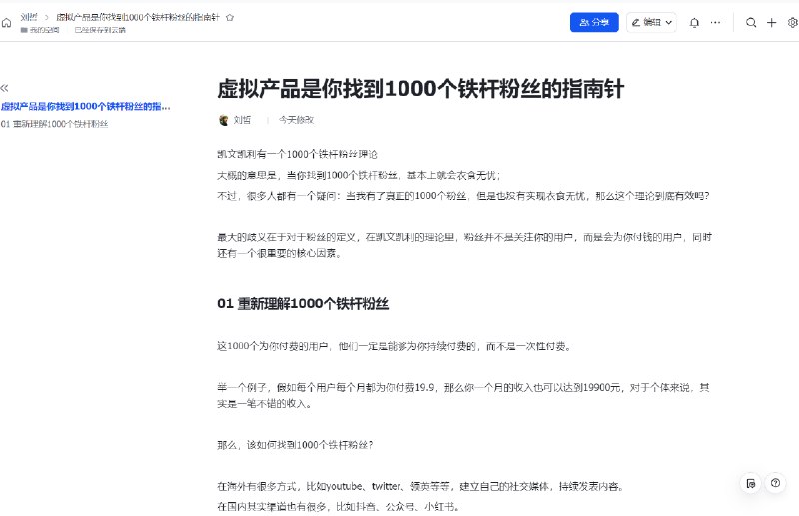Viewport: 799px width, 516px height.
Task: Click the paragraph starting 在海外有很多方式
Action: point(420,486)
